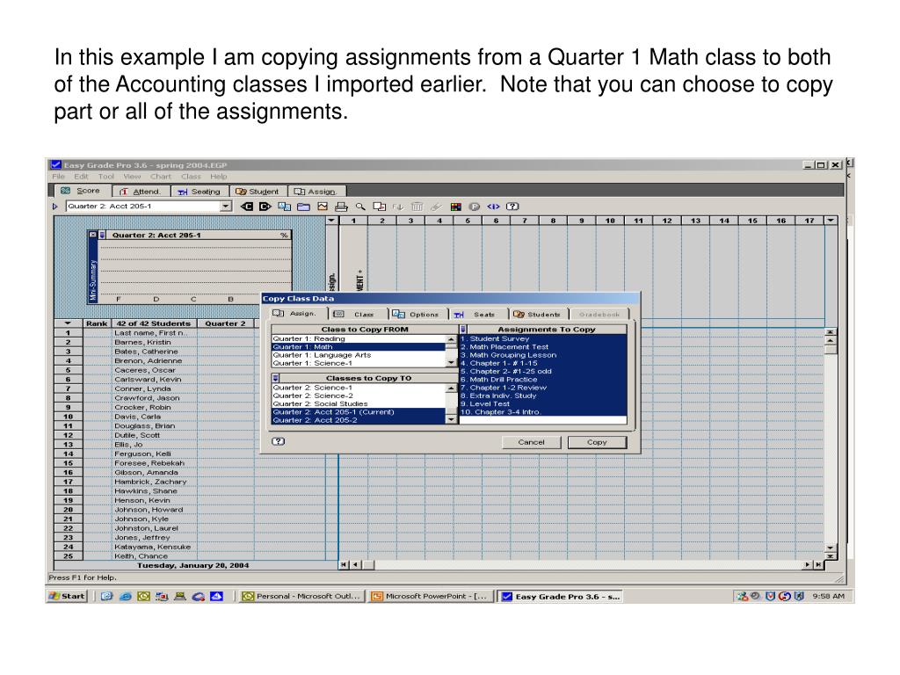This screenshot has width=900, height=675.
Task: Click the magnifying glass find icon
Action: [x=360, y=207]
